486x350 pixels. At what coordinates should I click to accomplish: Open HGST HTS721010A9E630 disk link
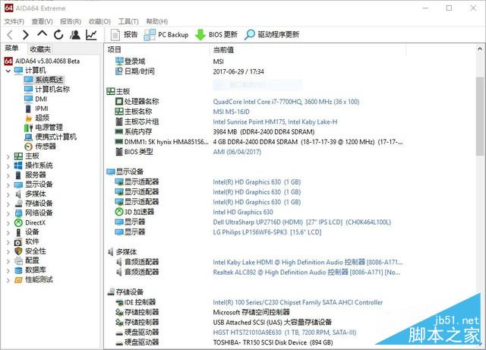coord(285,333)
